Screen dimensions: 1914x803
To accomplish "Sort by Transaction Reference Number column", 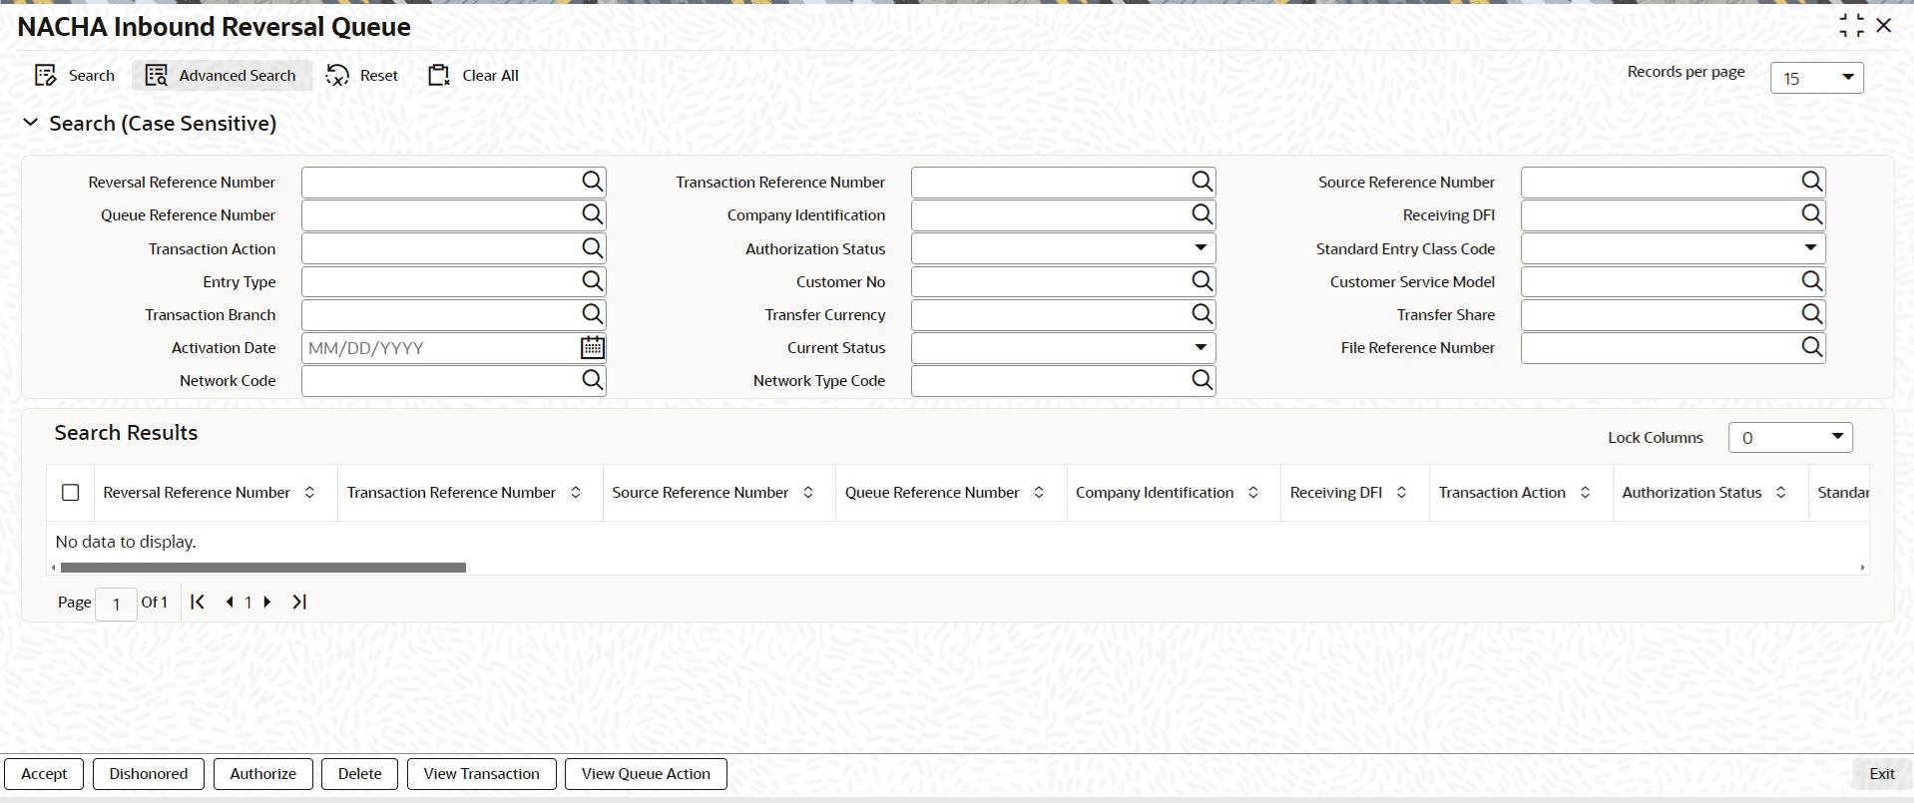I will [x=576, y=493].
